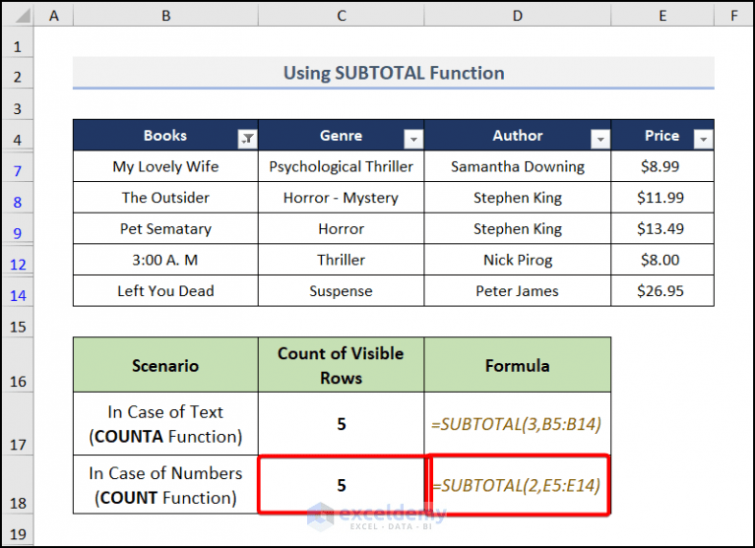Select row 3 header
Screen dimensions: 755x548
[18, 104]
